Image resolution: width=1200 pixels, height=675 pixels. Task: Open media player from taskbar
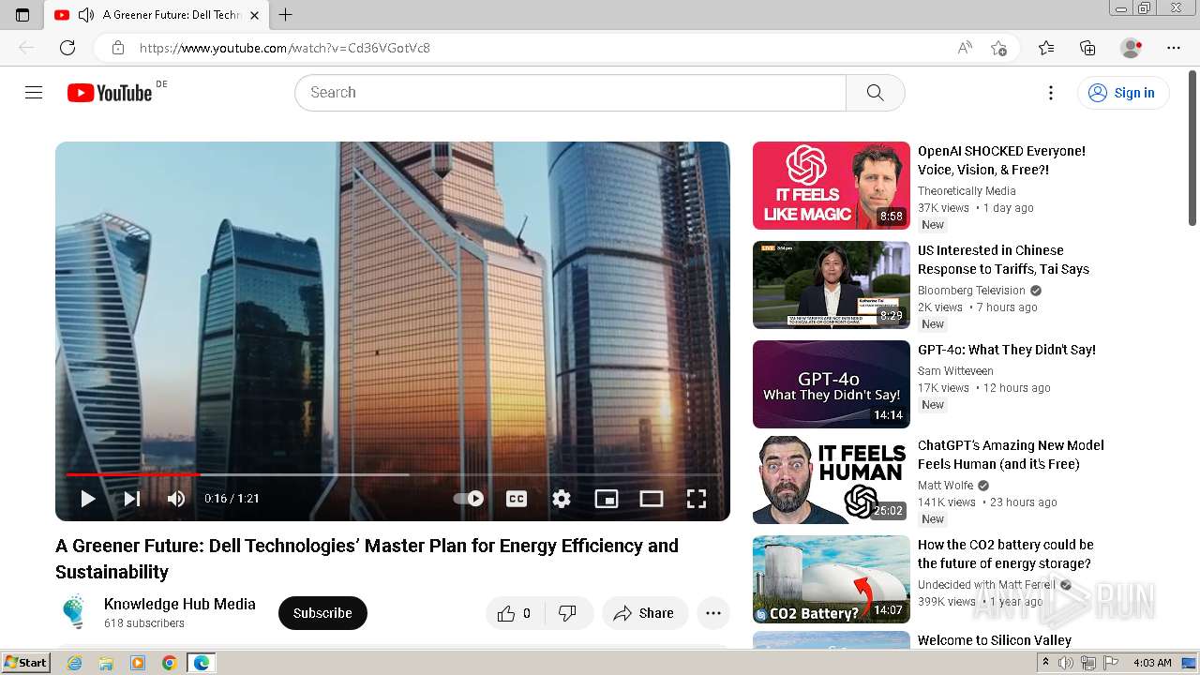pyautogui.click(x=138, y=663)
